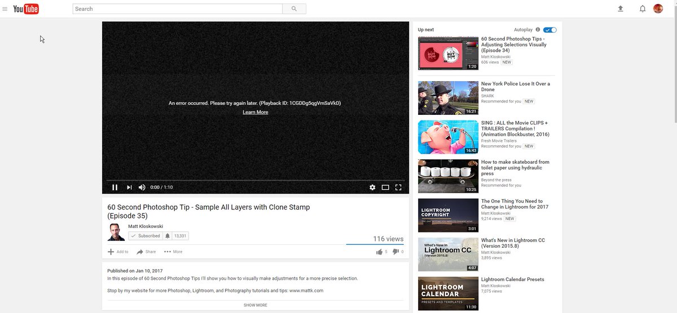Click Learn More in error message
The width and height of the screenshot is (677, 313).
[256, 112]
